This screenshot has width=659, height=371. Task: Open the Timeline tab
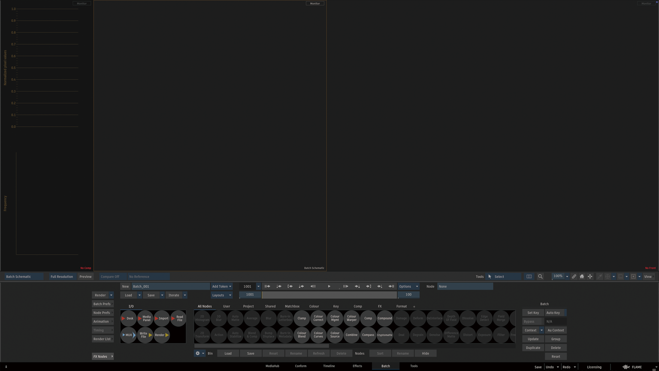pos(329,366)
